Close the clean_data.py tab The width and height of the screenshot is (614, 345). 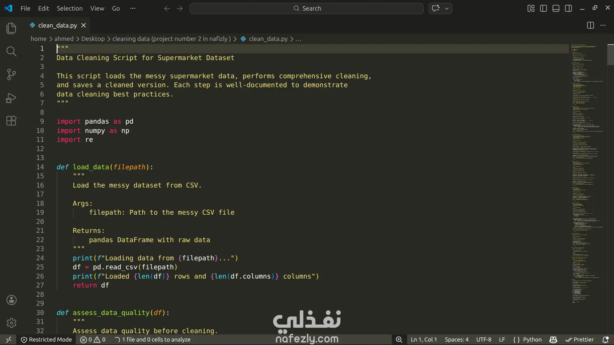point(83,25)
